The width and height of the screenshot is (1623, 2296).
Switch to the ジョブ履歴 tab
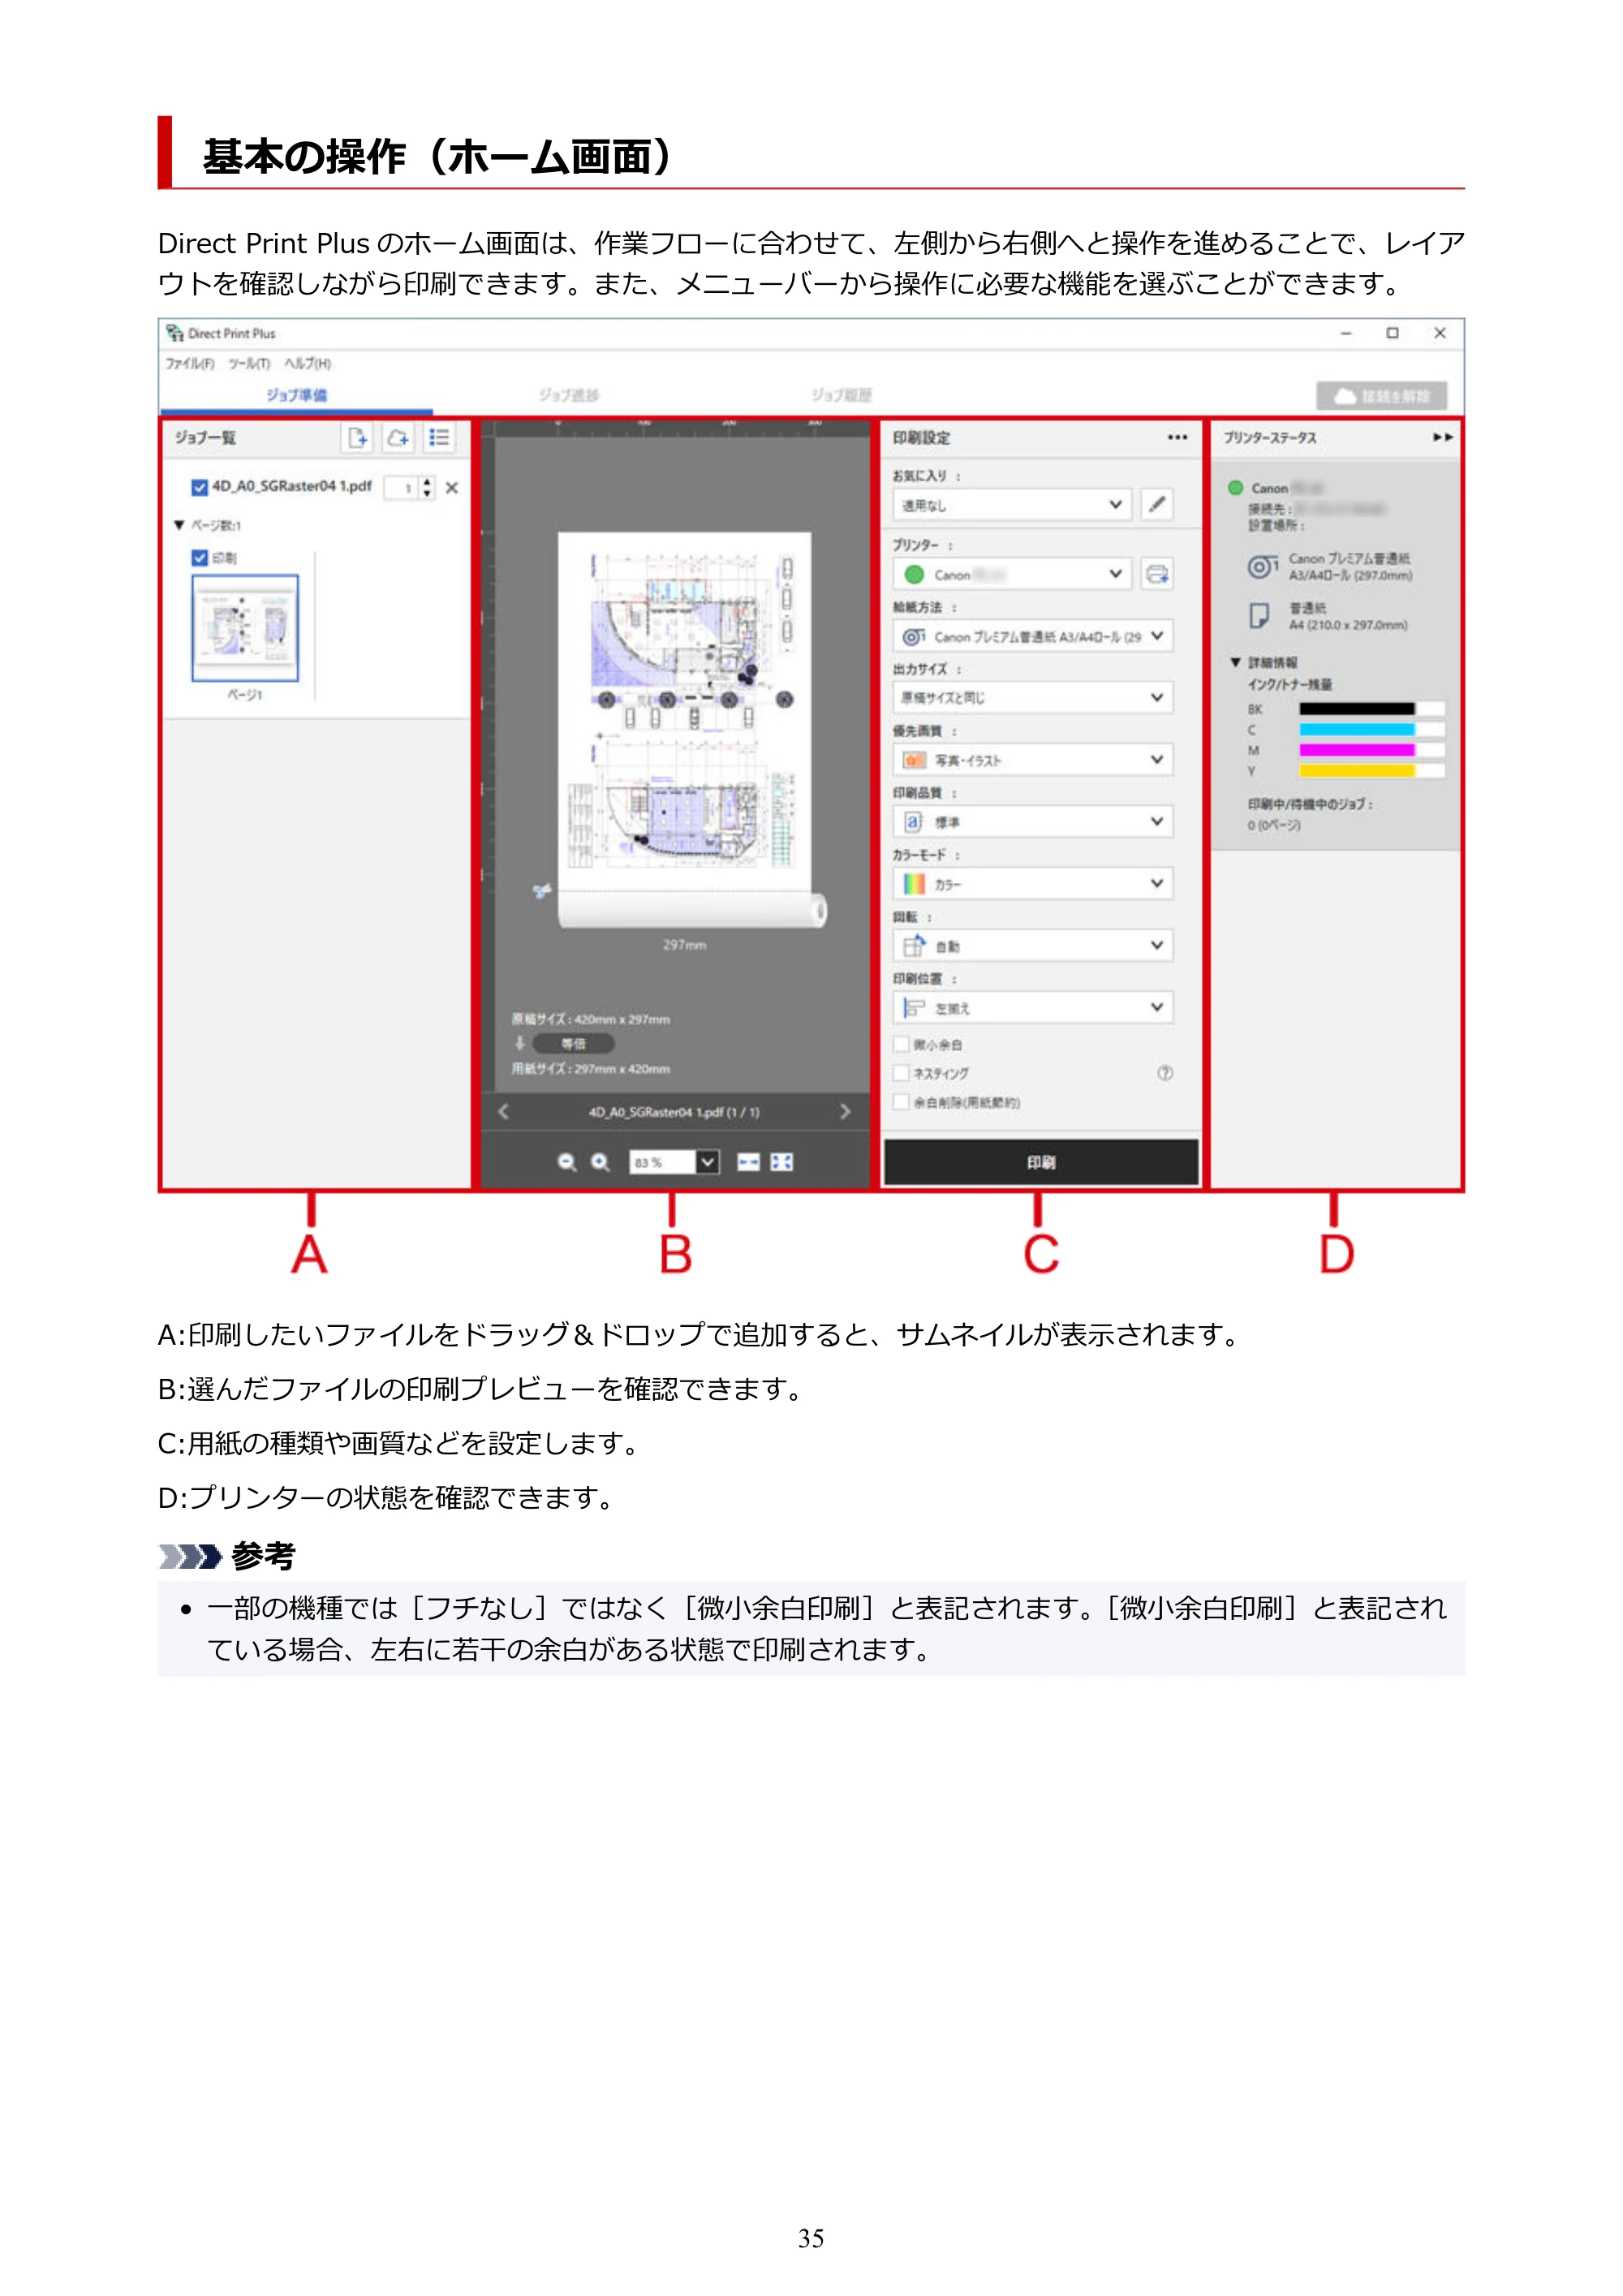842,395
